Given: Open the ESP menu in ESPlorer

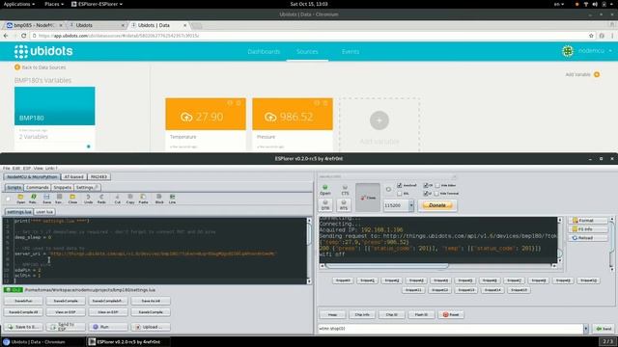Looking at the screenshot, I should pos(27,168).
